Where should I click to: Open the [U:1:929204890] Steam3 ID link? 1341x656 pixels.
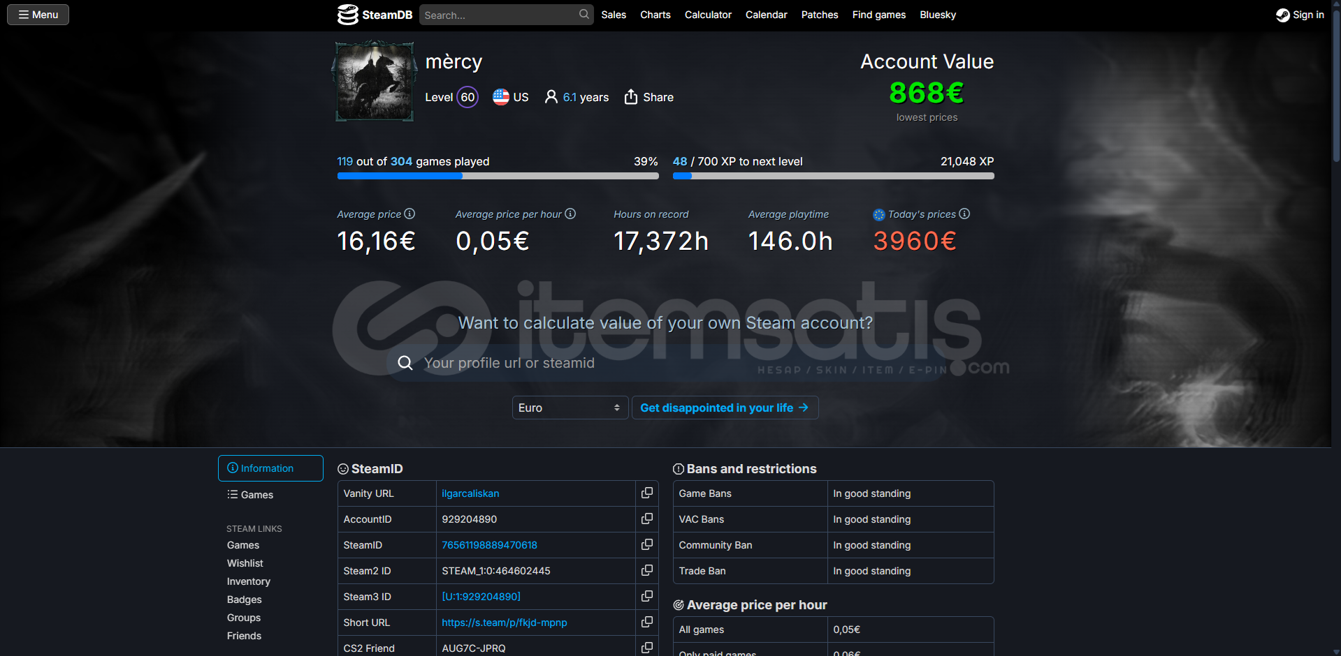pos(481,597)
